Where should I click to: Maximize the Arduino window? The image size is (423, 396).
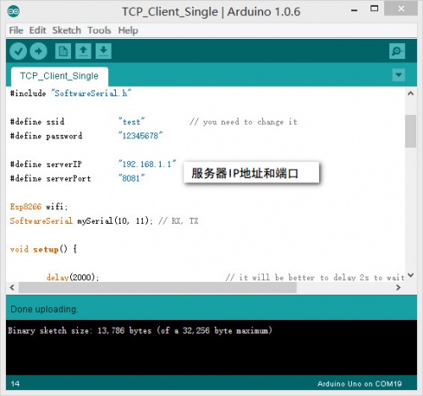pos(374,8)
